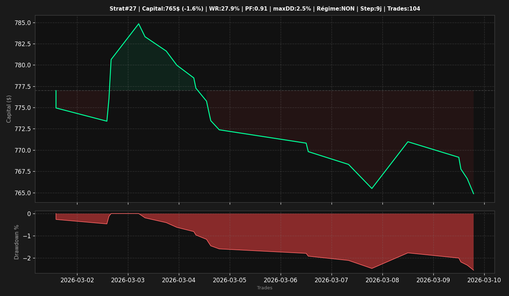Select the 0 drawdown axis tick label
Screen dimensions: 509x296
(29, 214)
